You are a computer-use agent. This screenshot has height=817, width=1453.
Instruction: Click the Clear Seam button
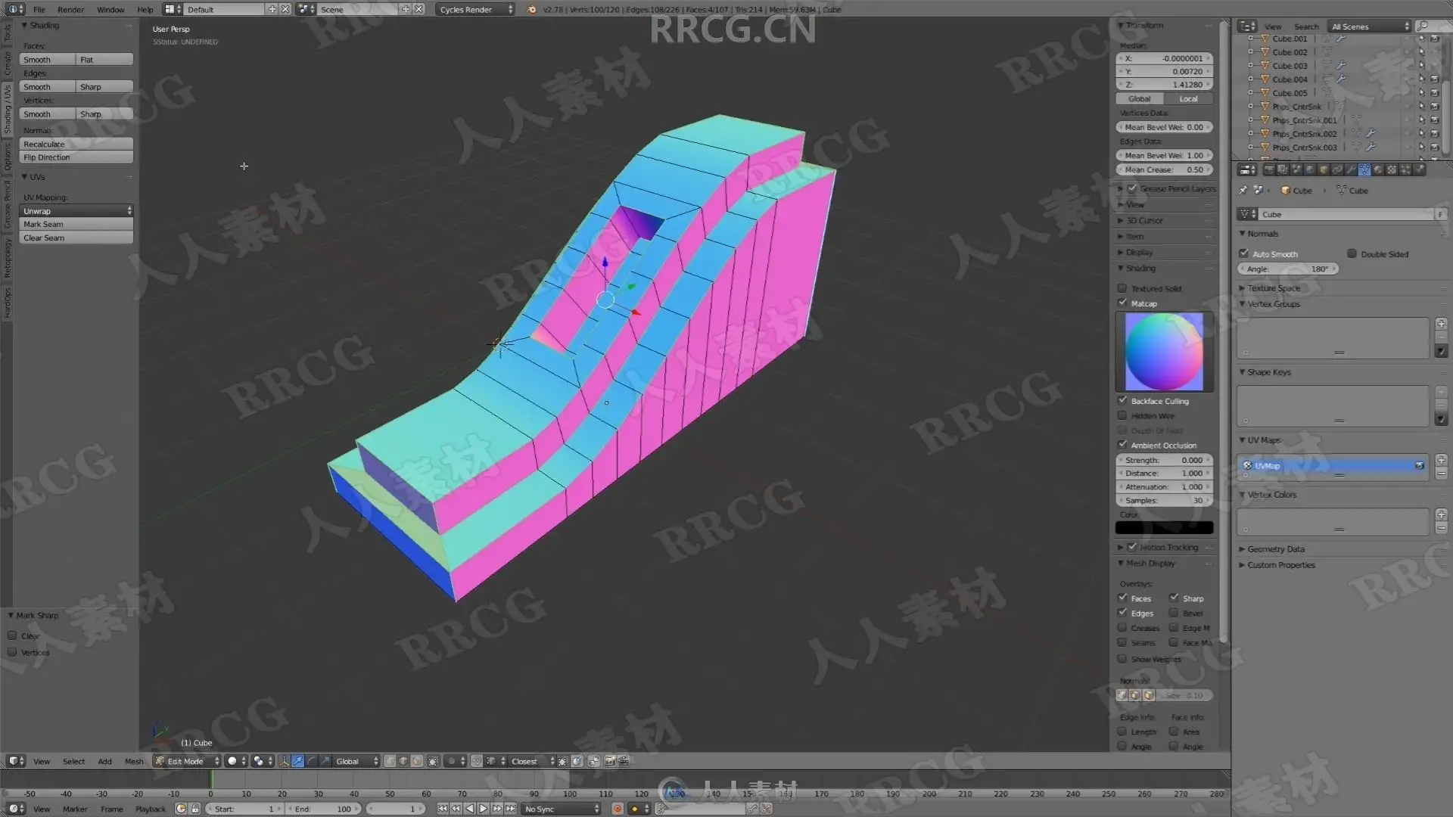[x=76, y=238]
